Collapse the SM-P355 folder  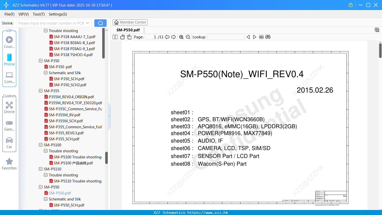click(41, 91)
